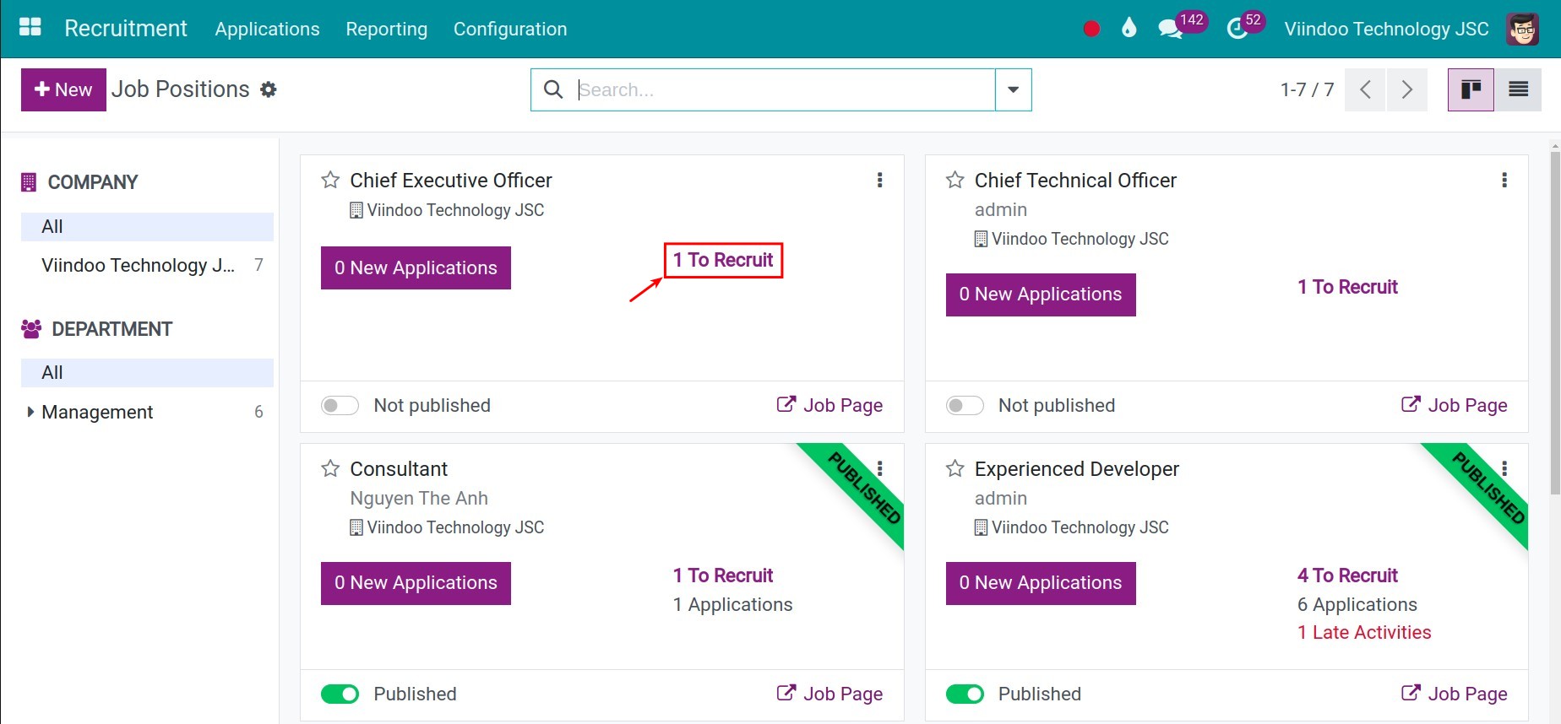Switch to Kanban view
1561x724 pixels.
1471,89
